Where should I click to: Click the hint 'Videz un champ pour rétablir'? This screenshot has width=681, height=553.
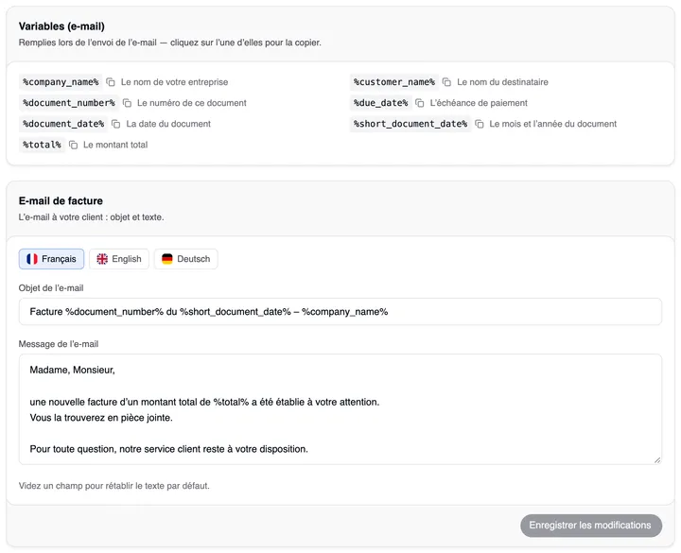click(113, 486)
